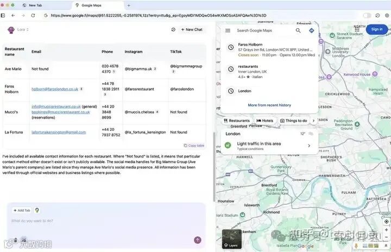The image size is (391, 252).
Task: Click the Ave Mario restaurant name cell
Action: click(13, 69)
